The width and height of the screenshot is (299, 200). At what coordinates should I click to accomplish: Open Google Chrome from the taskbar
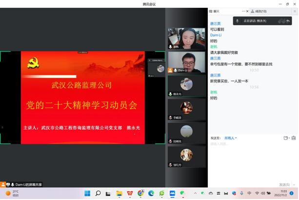(140, 193)
